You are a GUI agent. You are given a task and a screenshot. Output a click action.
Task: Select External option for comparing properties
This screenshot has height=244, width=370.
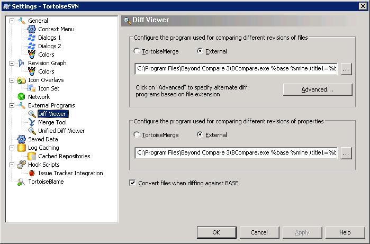tap(200, 135)
